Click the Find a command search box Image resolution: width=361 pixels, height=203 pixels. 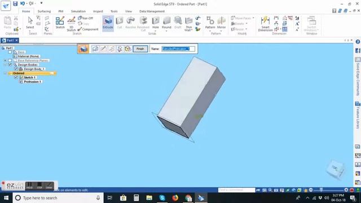tap(236, 190)
